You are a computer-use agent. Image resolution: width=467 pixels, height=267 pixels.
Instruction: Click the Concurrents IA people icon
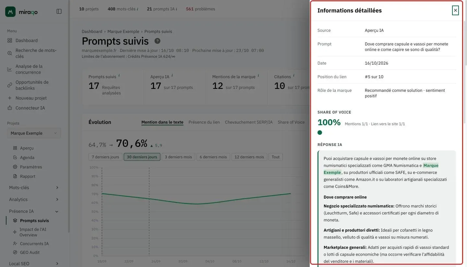[x=15, y=244]
